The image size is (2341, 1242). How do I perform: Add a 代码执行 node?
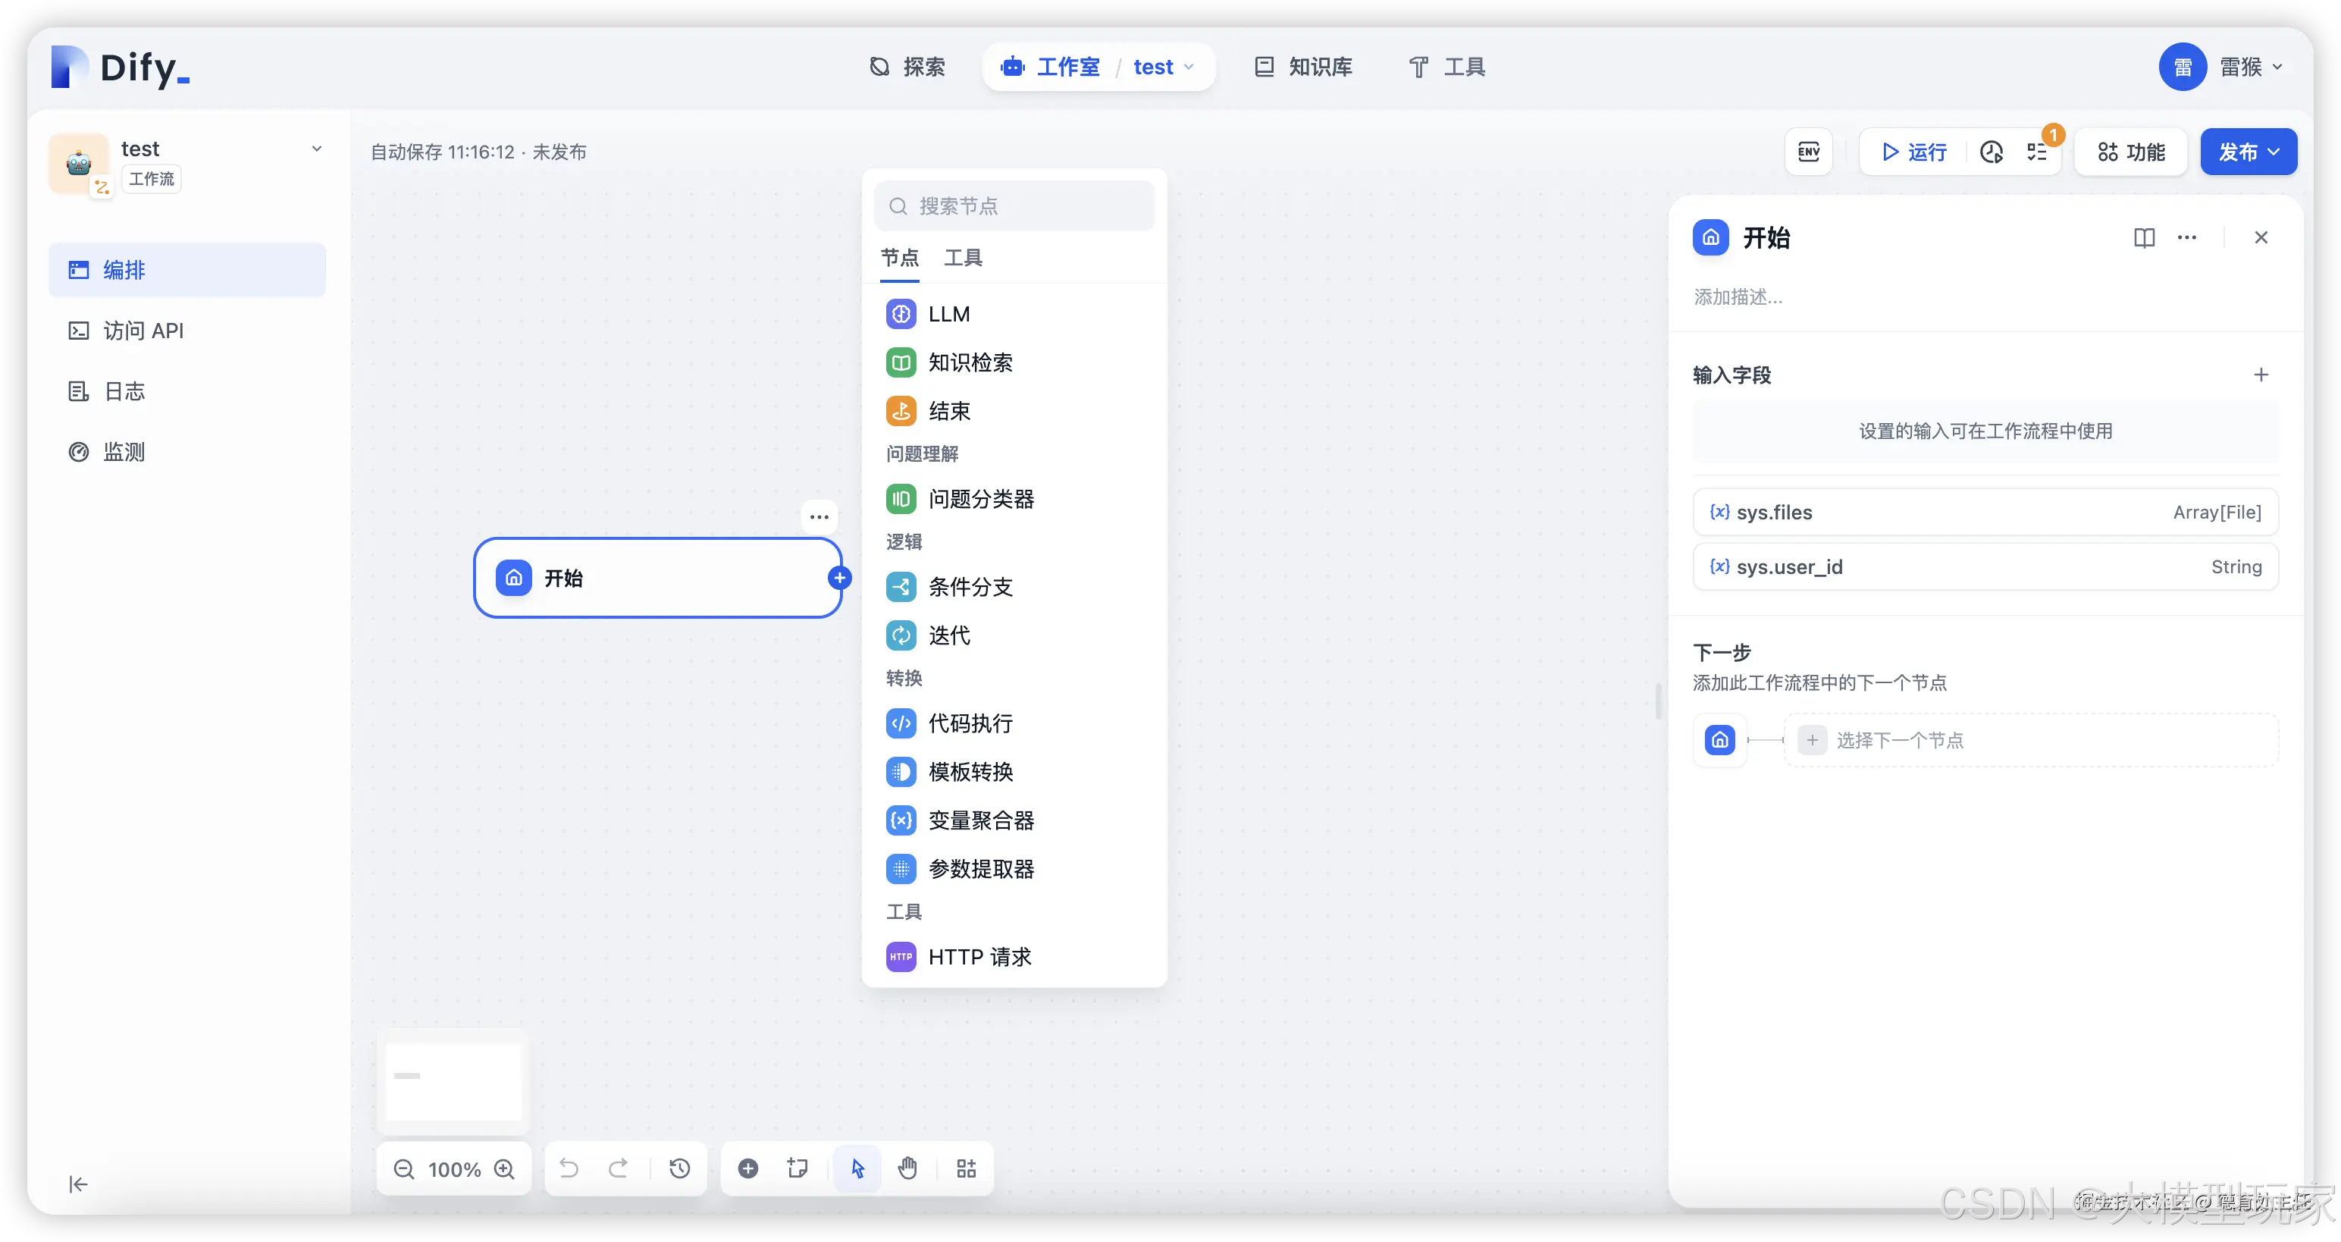[x=968, y=723]
